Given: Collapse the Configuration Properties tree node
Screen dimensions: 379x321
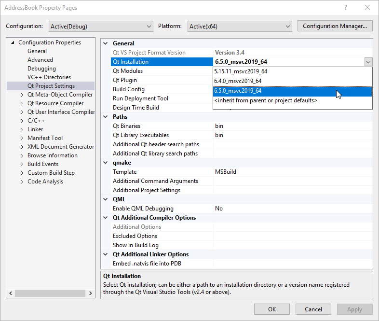Looking at the screenshot, I should (x=13, y=42).
